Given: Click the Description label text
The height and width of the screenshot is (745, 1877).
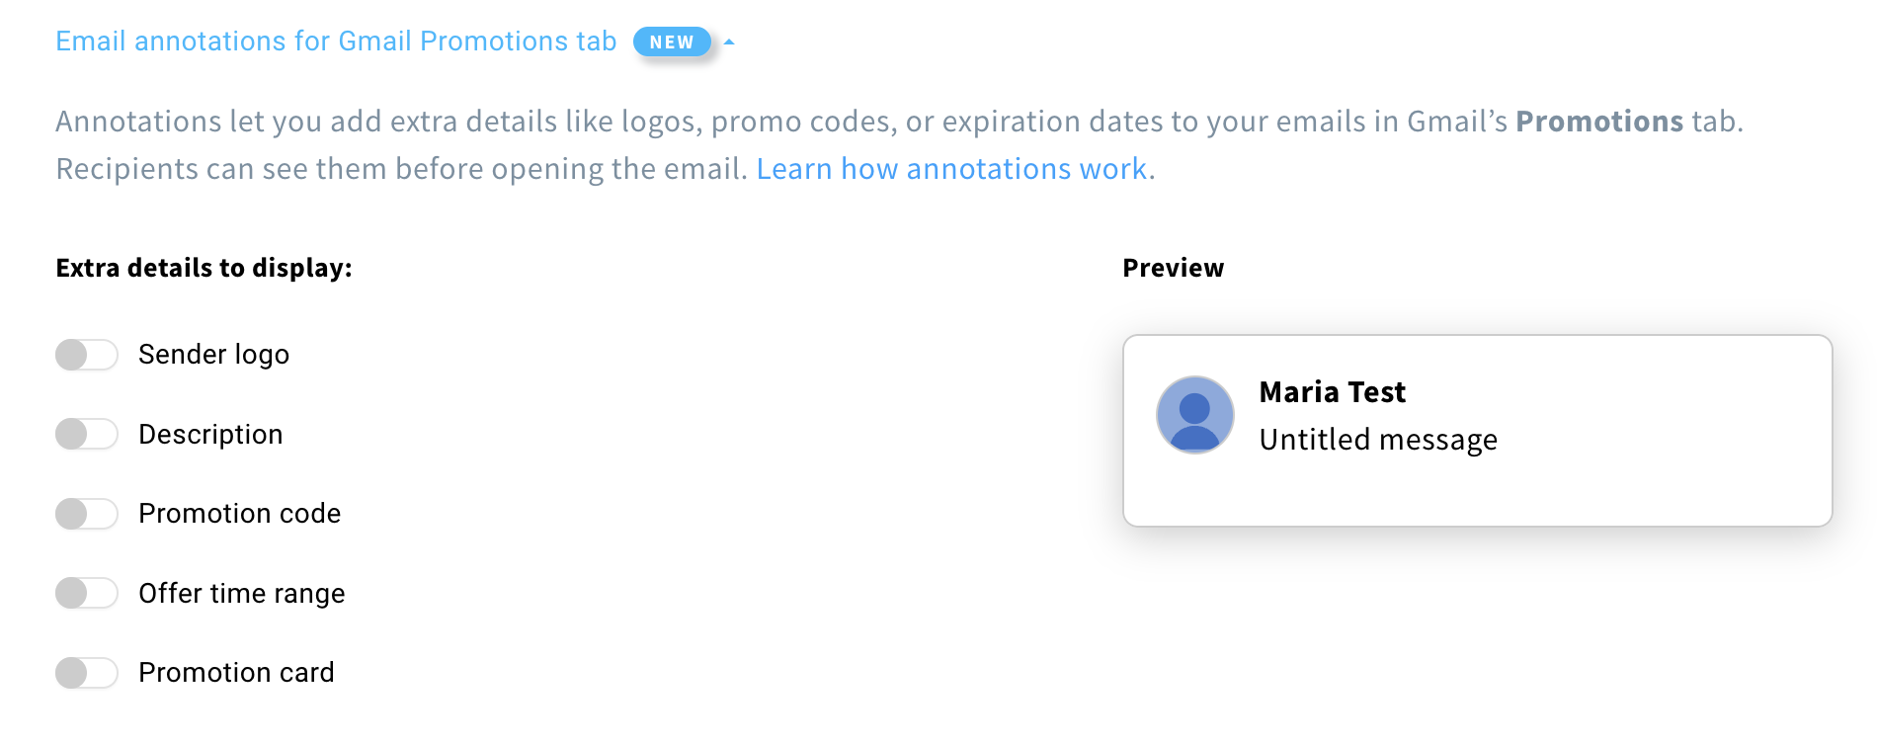Looking at the screenshot, I should point(210,435).
